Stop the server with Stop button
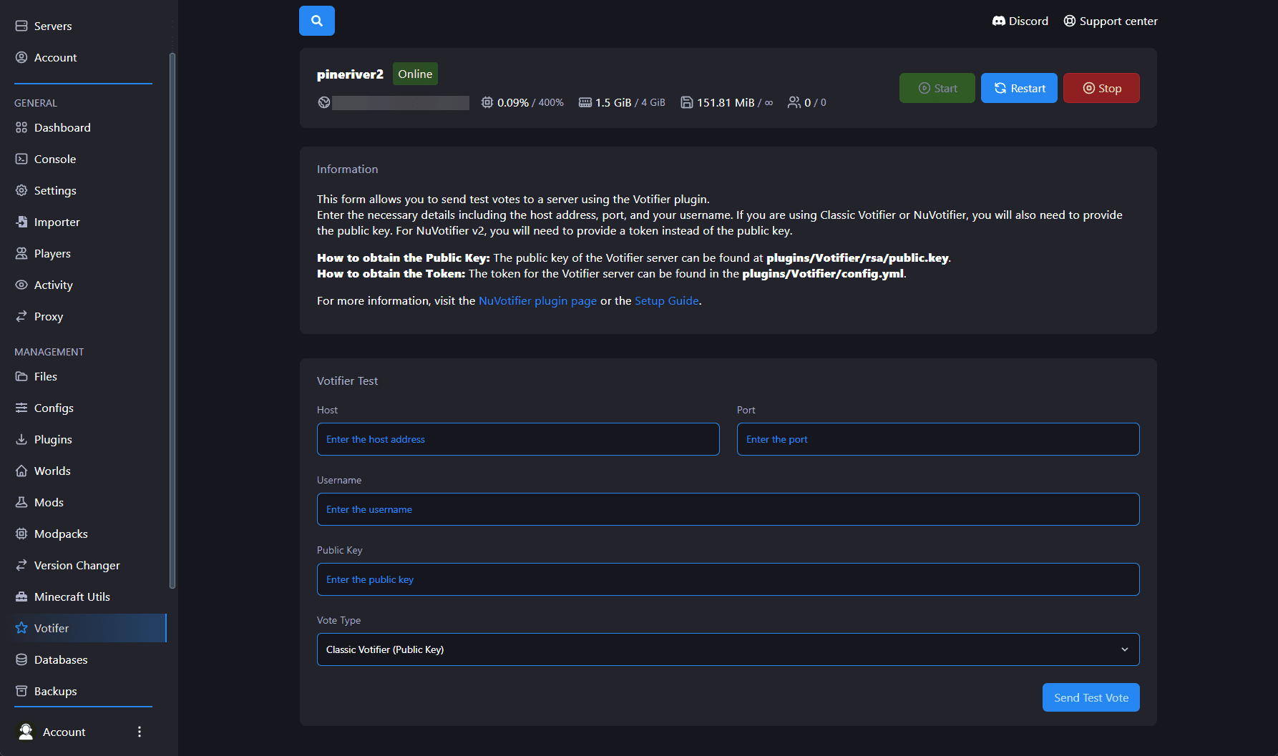 pyautogui.click(x=1101, y=88)
